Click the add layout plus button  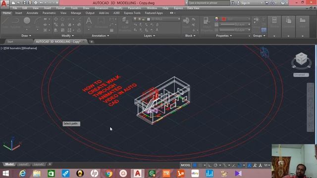point(50,164)
